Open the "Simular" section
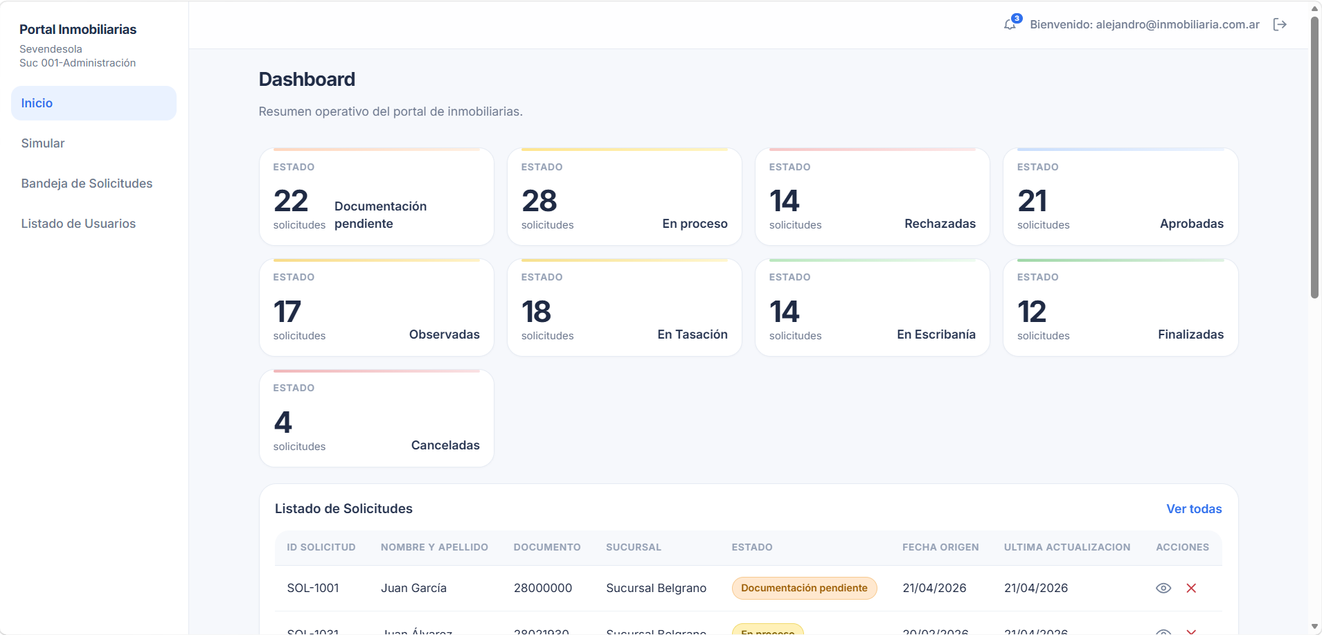Screen dimensions: 1322x635 [x=42, y=143]
